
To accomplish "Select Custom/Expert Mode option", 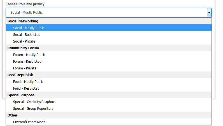I will click(29, 122).
